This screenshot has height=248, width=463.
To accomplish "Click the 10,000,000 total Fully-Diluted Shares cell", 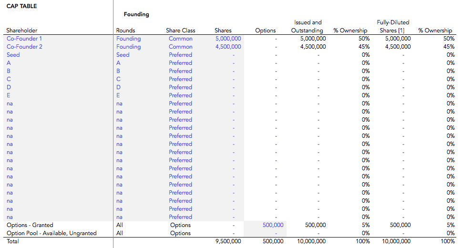I will tap(396, 241).
